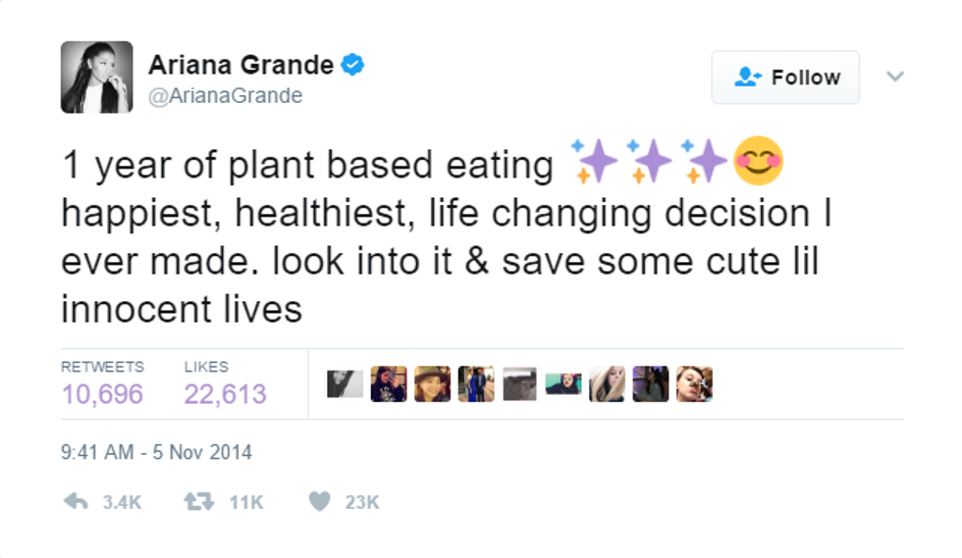
Task: View the 22,613 likes list
Action: 225,394
